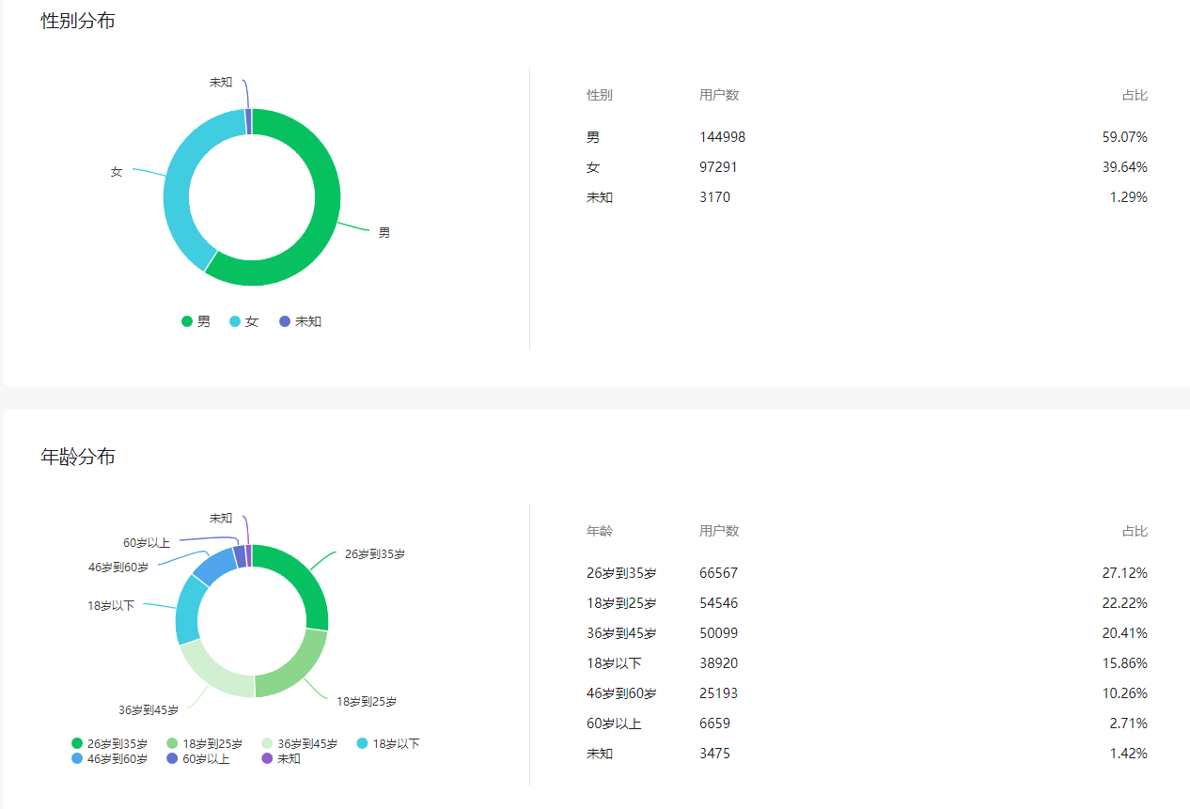Viewport: 1190px width, 809px height.
Task: Toggle the 26岁到35岁 legend item
Action: [110, 743]
